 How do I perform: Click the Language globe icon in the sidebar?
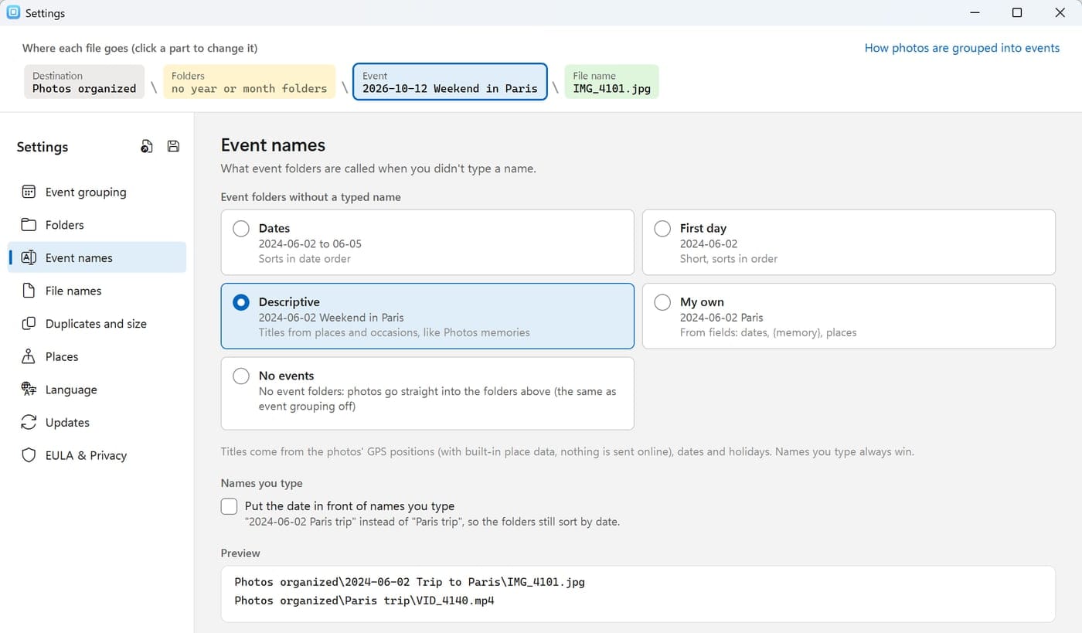tap(29, 390)
